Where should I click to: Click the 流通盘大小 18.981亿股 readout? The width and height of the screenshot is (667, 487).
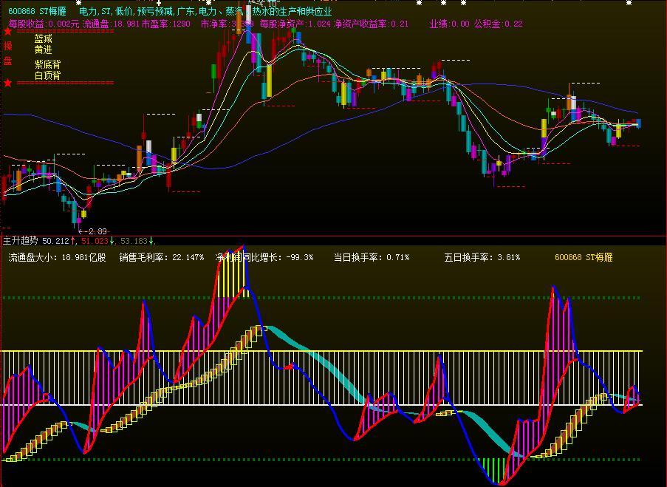(57, 258)
